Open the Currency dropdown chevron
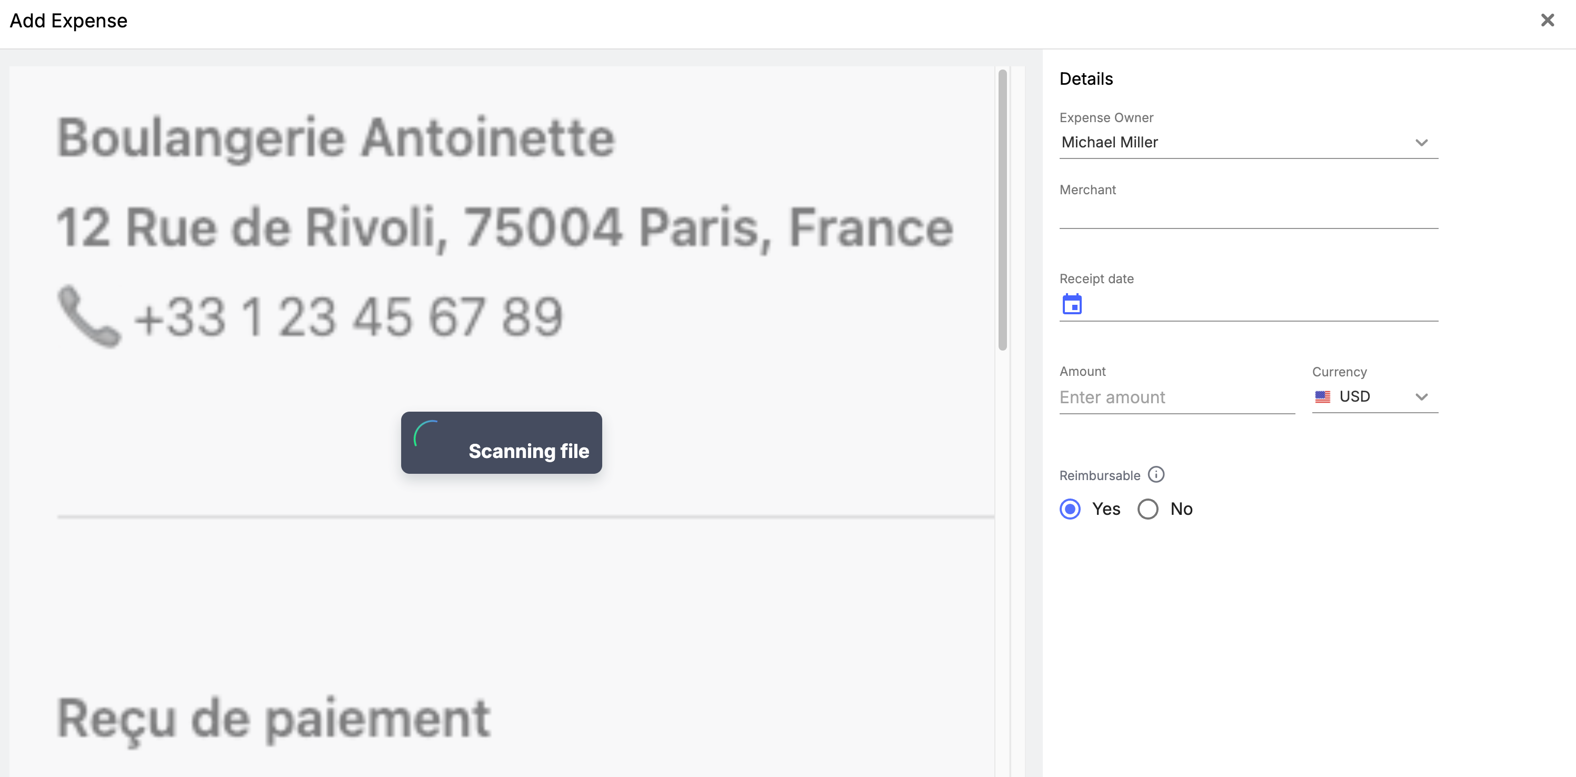This screenshot has height=777, width=1576. pyautogui.click(x=1421, y=397)
